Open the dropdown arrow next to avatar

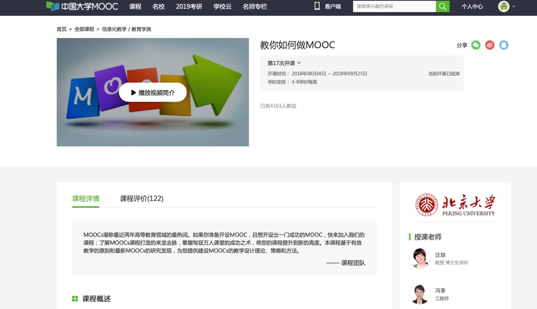pos(514,7)
